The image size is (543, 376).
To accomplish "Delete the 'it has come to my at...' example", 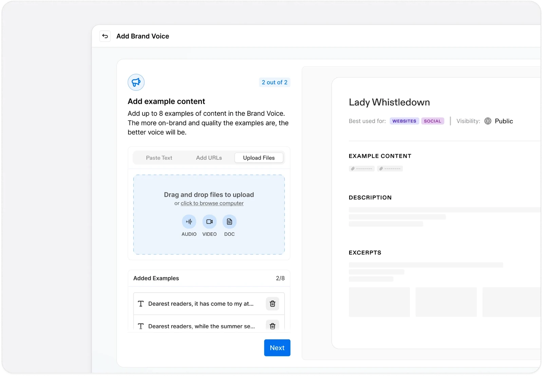I will tap(273, 304).
